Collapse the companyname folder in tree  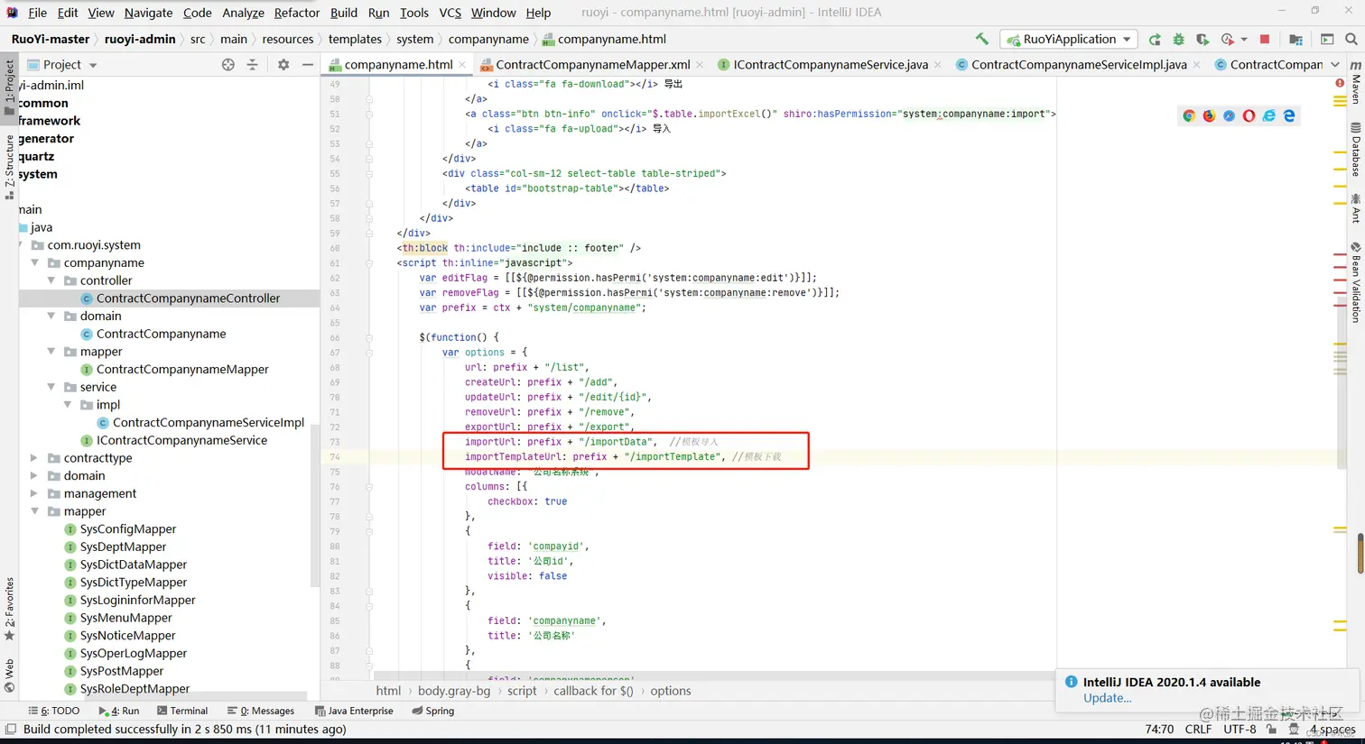click(35, 262)
